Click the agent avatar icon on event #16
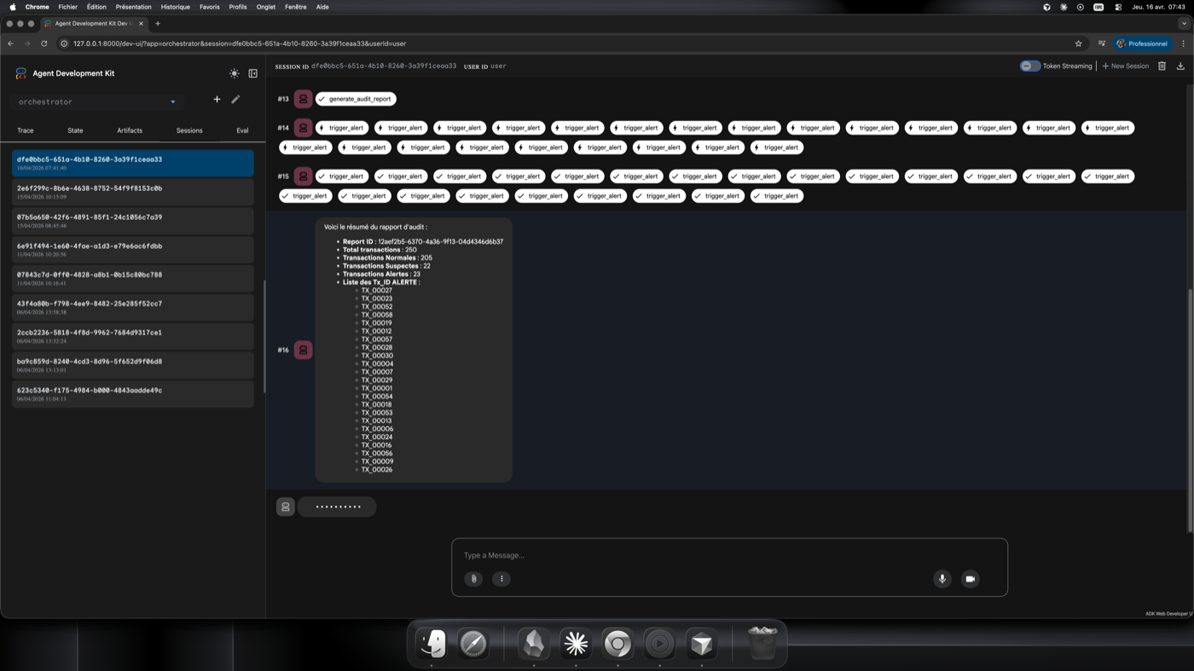Screen dimensions: 1194x671 (x=303, y=350)
